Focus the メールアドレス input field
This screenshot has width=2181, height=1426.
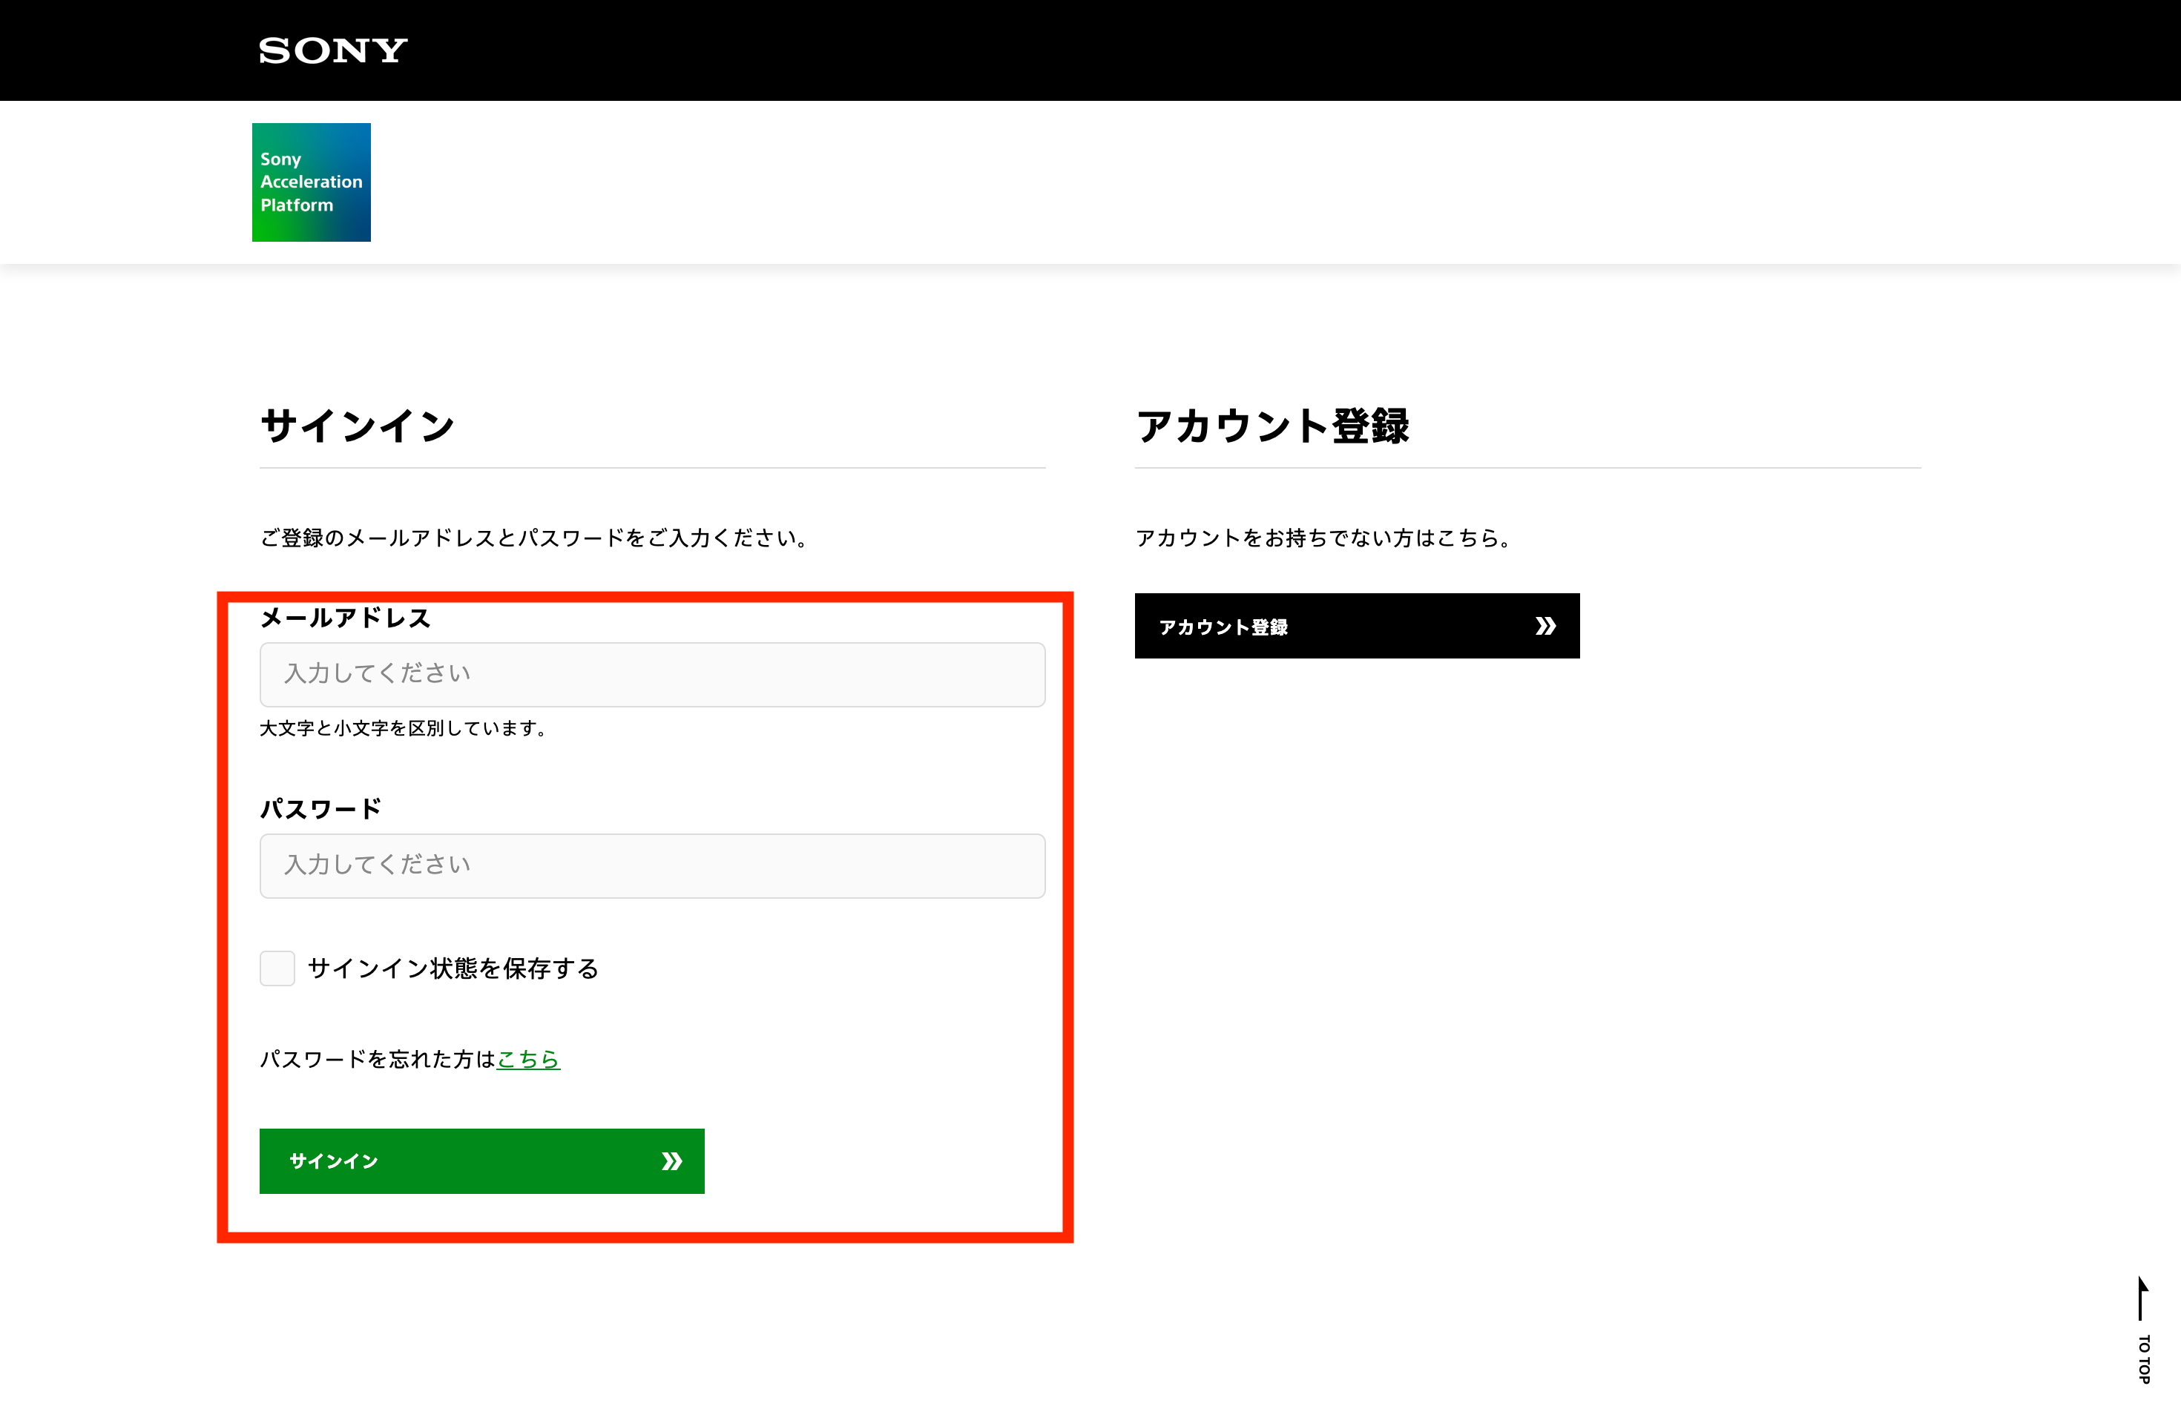point(651,675)
